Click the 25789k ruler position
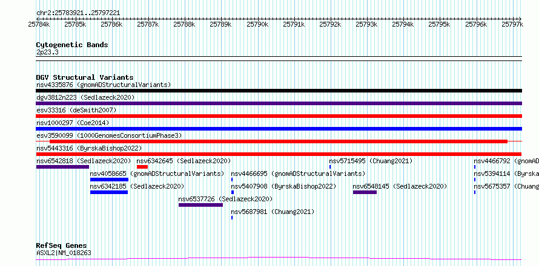539x266 pixels. [x=221, y=24]
